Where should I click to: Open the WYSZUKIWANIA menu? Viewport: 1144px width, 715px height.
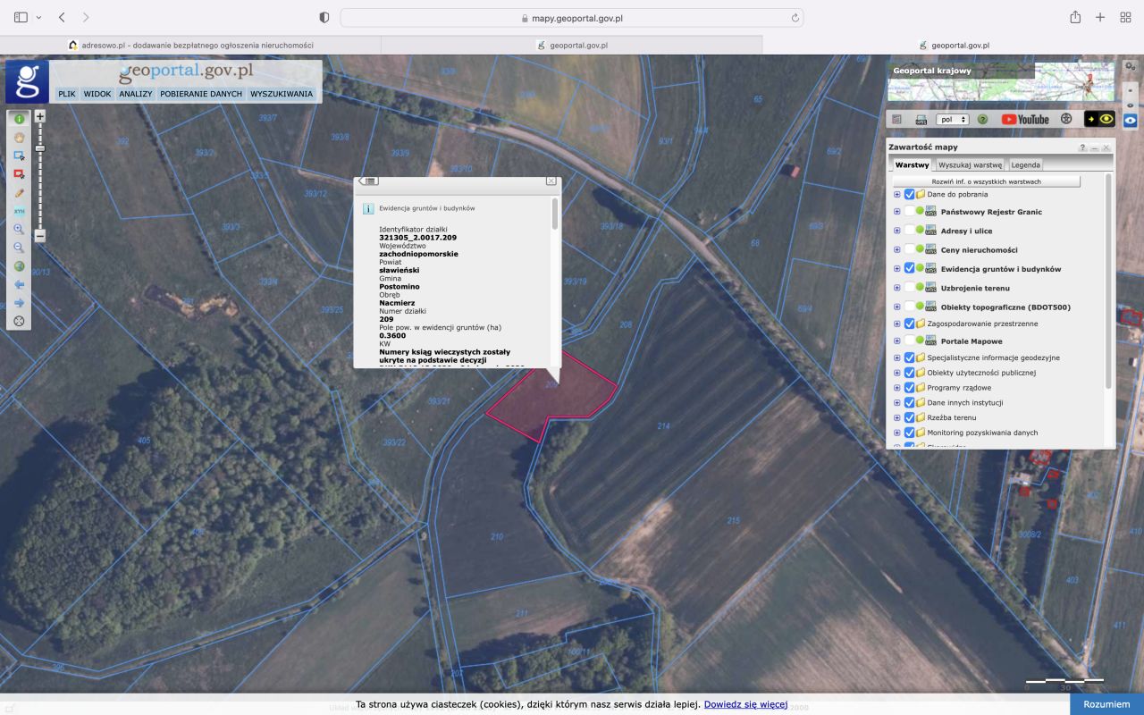(282, 94)
